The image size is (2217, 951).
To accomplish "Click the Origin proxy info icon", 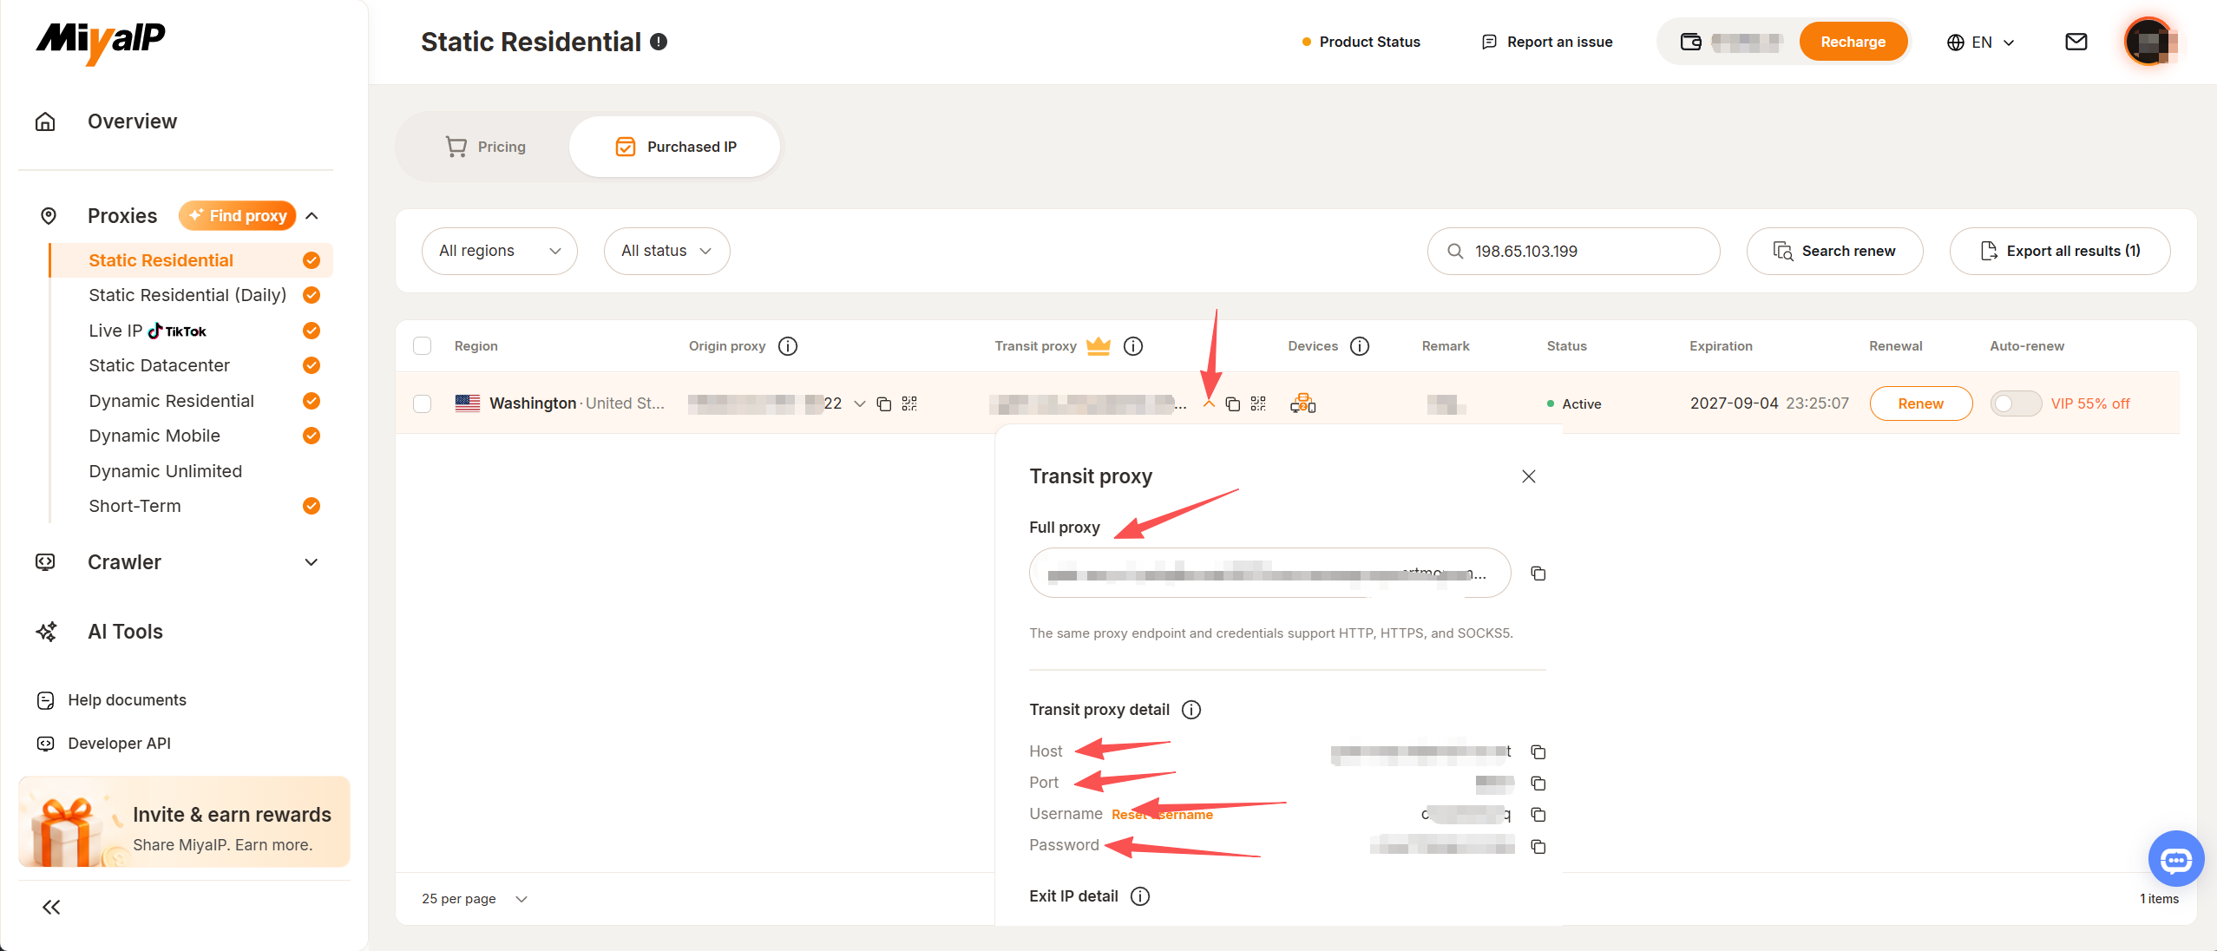I will coord(788,346).
